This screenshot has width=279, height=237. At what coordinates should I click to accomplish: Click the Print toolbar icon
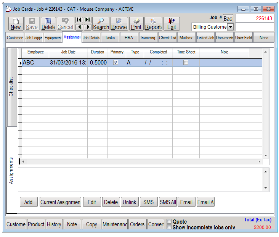136,24
